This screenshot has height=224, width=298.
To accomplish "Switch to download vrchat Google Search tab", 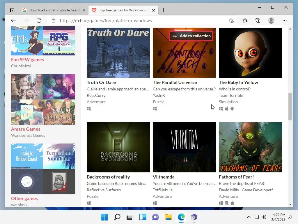I will [54, 10].
